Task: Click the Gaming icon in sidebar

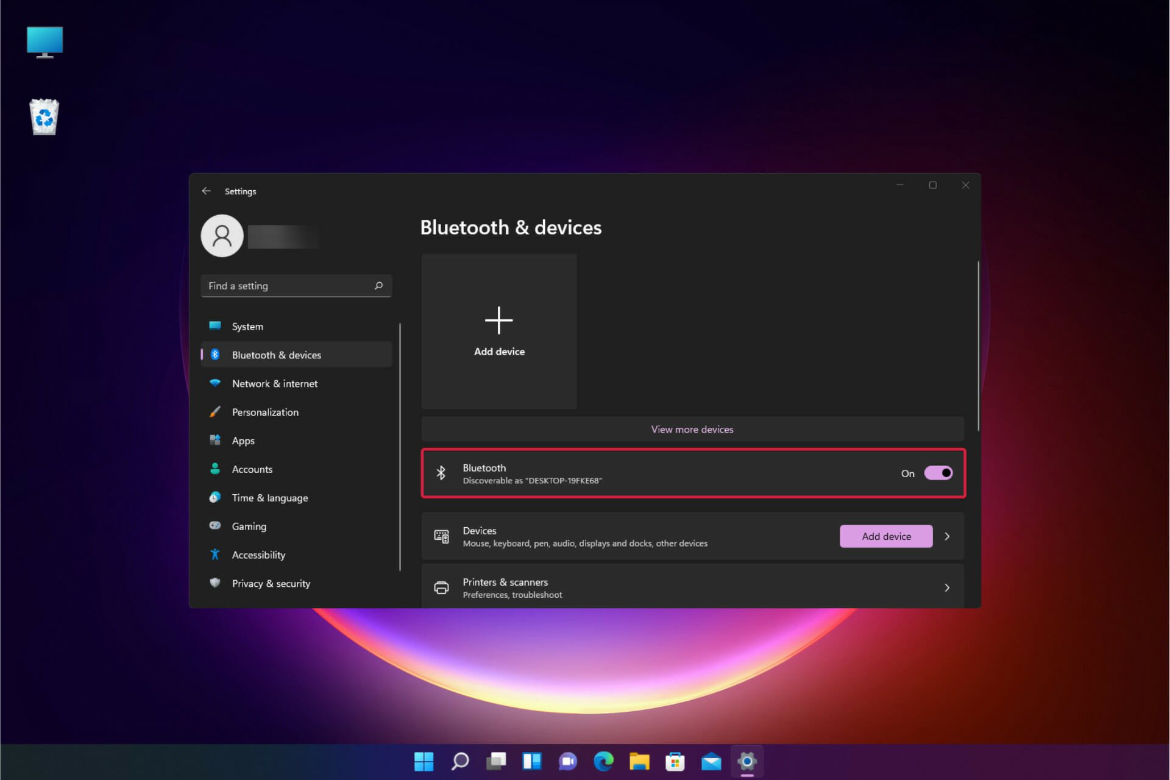Action: coord(215,526)
